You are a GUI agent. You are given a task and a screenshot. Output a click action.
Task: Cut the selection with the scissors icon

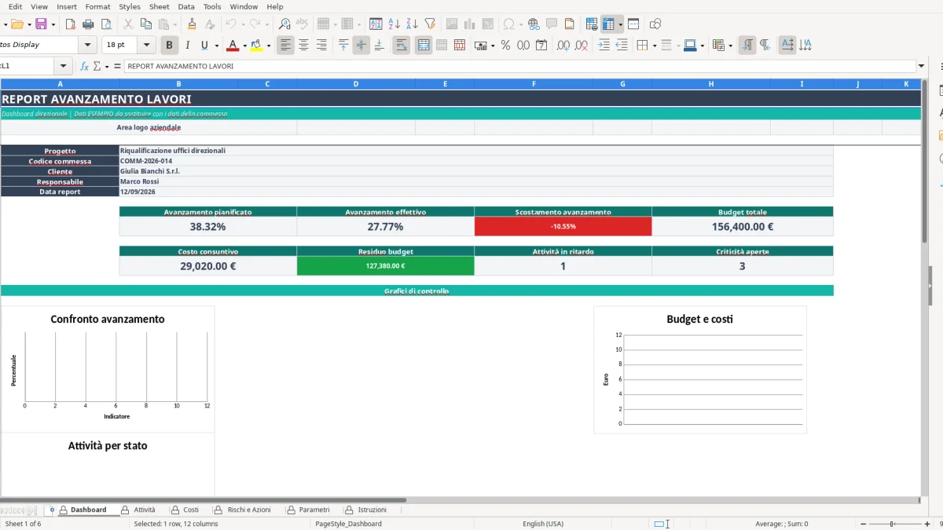tap(129, 24)
